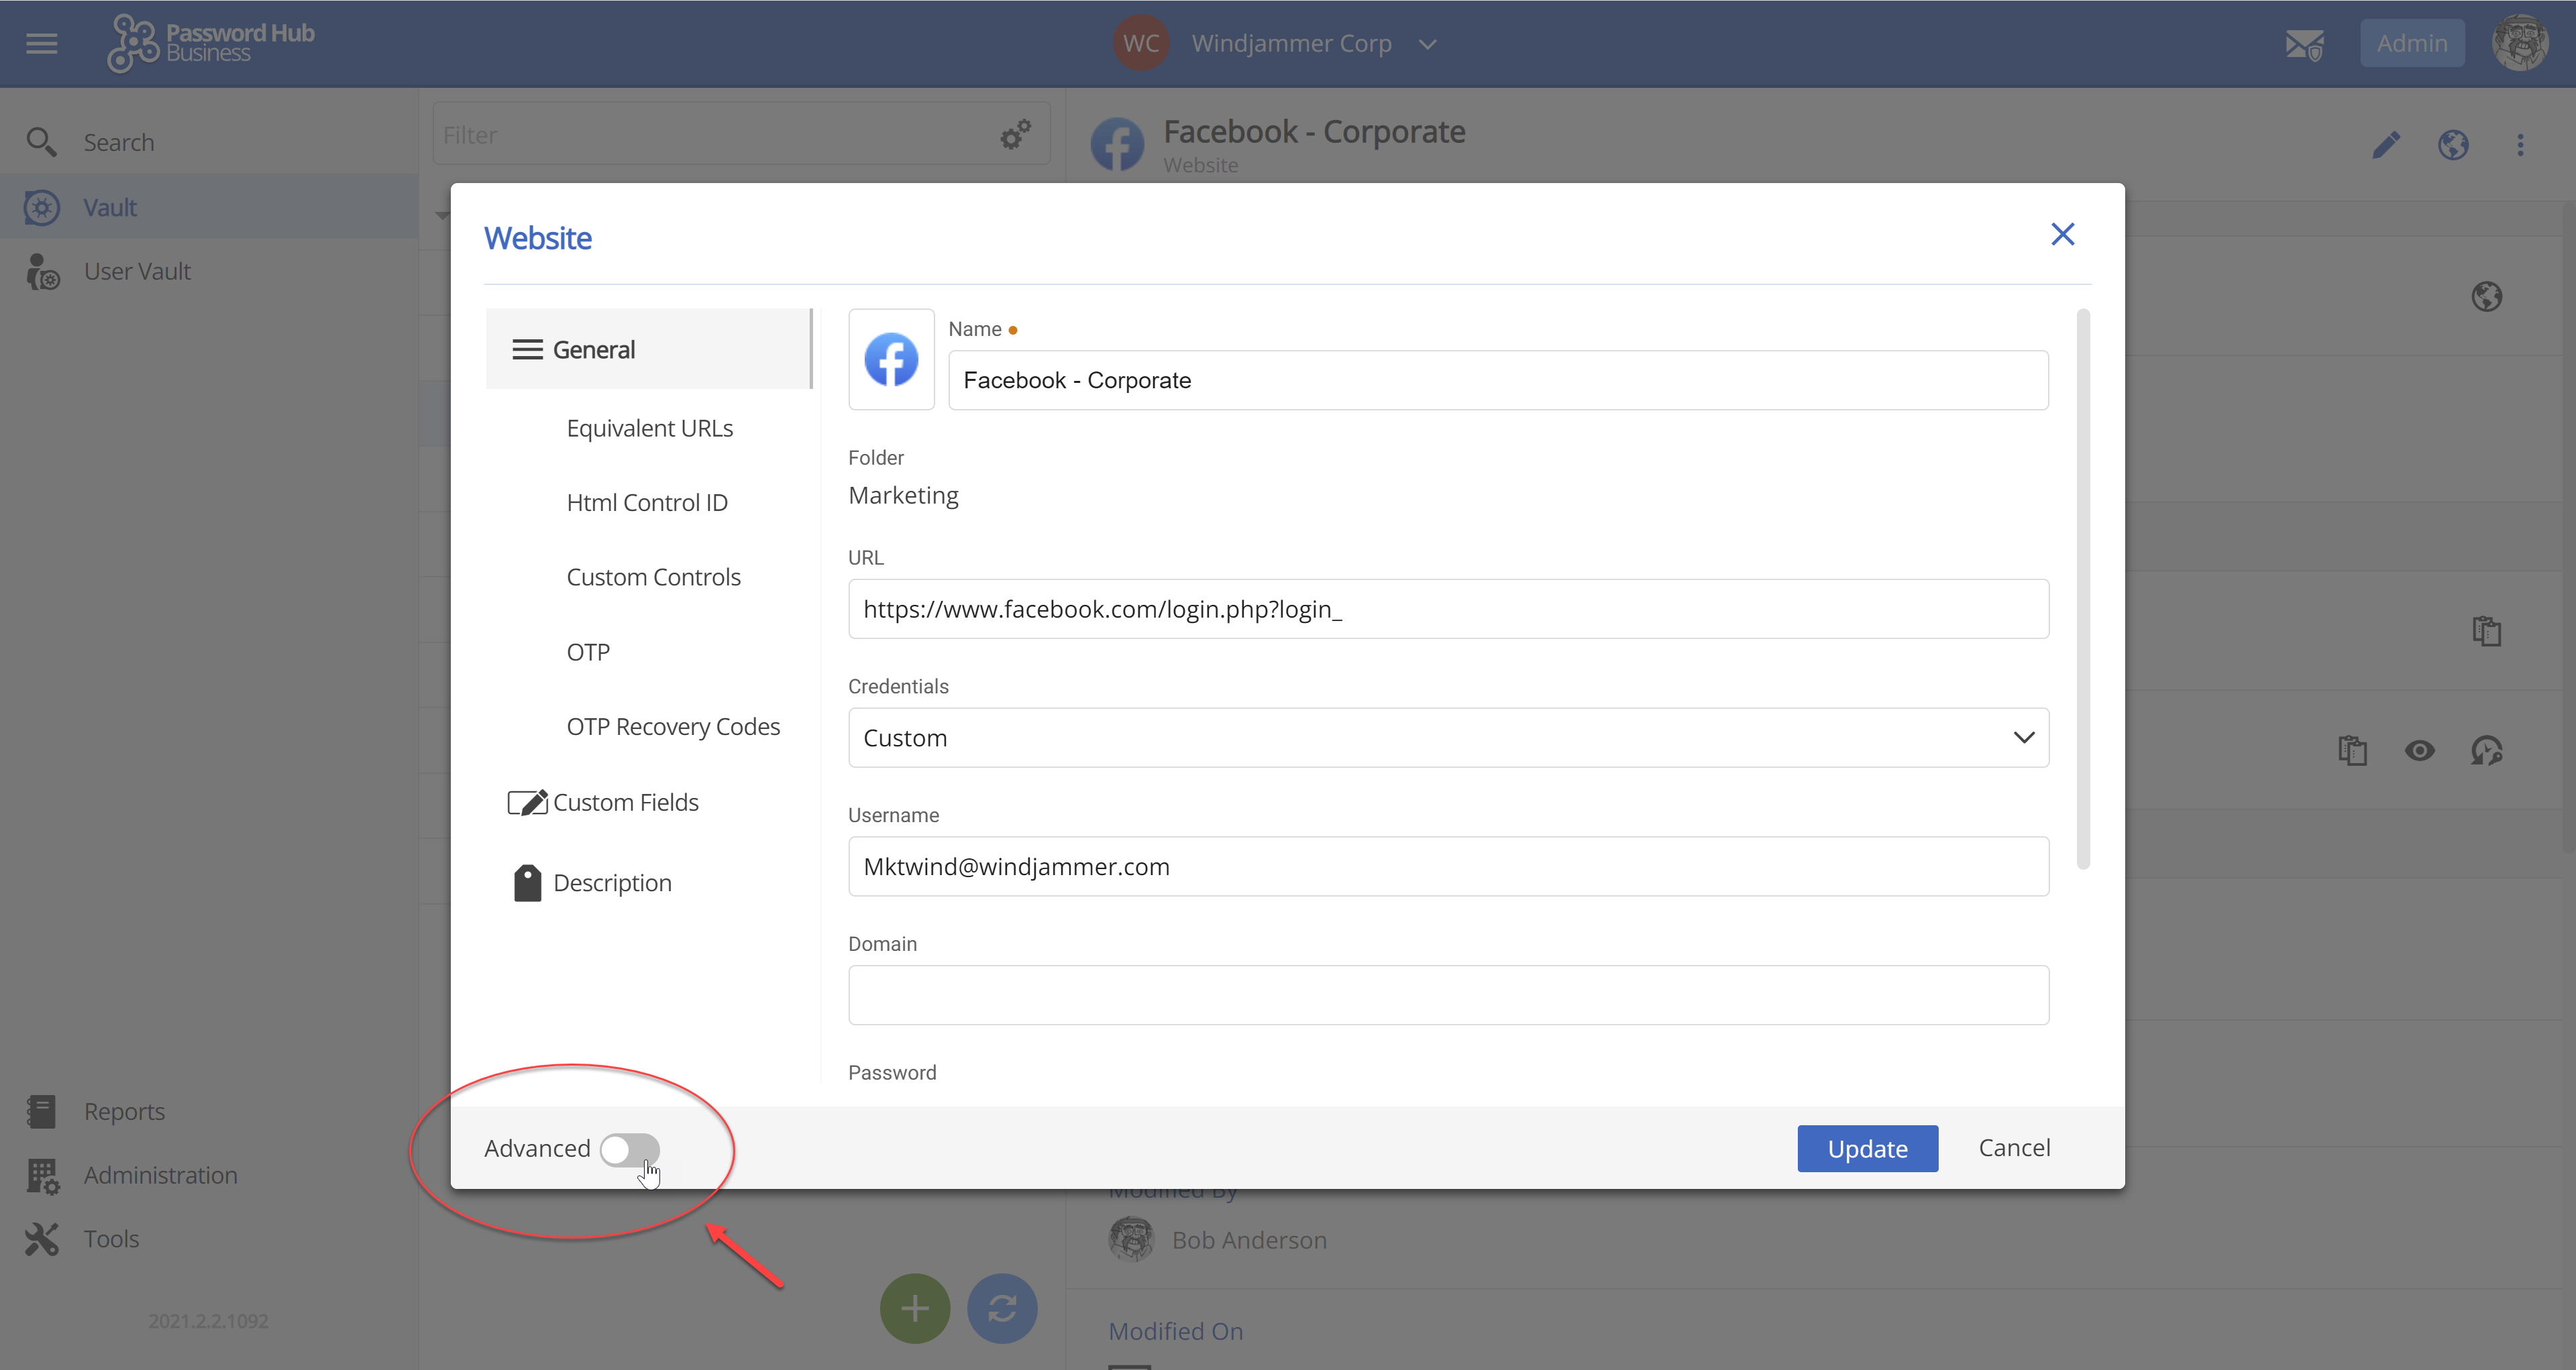The width and height of the screenshot is (2576, 1370).
Task: Click the hamburger menu icon in header
Action: 41,43
